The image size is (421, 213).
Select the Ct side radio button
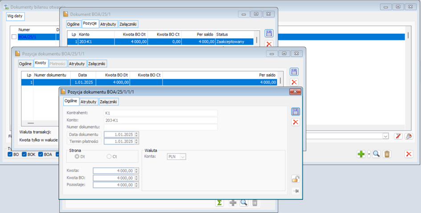point(109,157)
